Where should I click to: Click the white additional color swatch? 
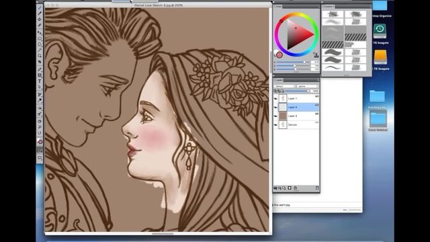tap(276, 52)
